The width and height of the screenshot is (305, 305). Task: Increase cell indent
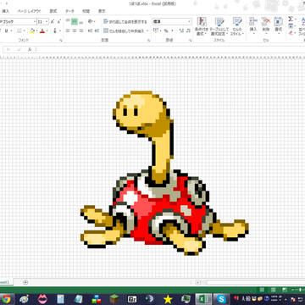97,30
